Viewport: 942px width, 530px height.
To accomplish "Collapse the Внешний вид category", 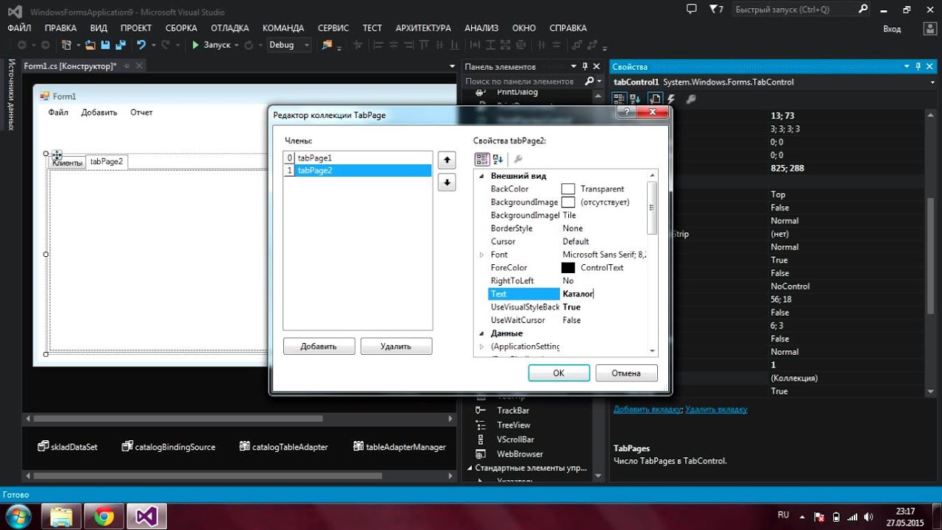I will tap(482, 176).
